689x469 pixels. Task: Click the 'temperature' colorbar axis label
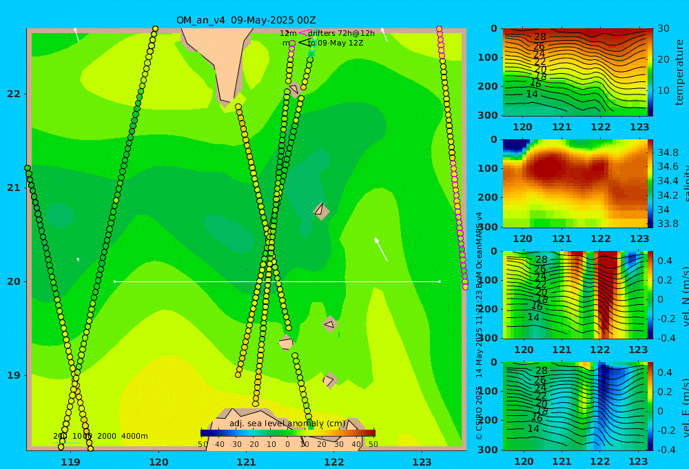pos(680,72)
